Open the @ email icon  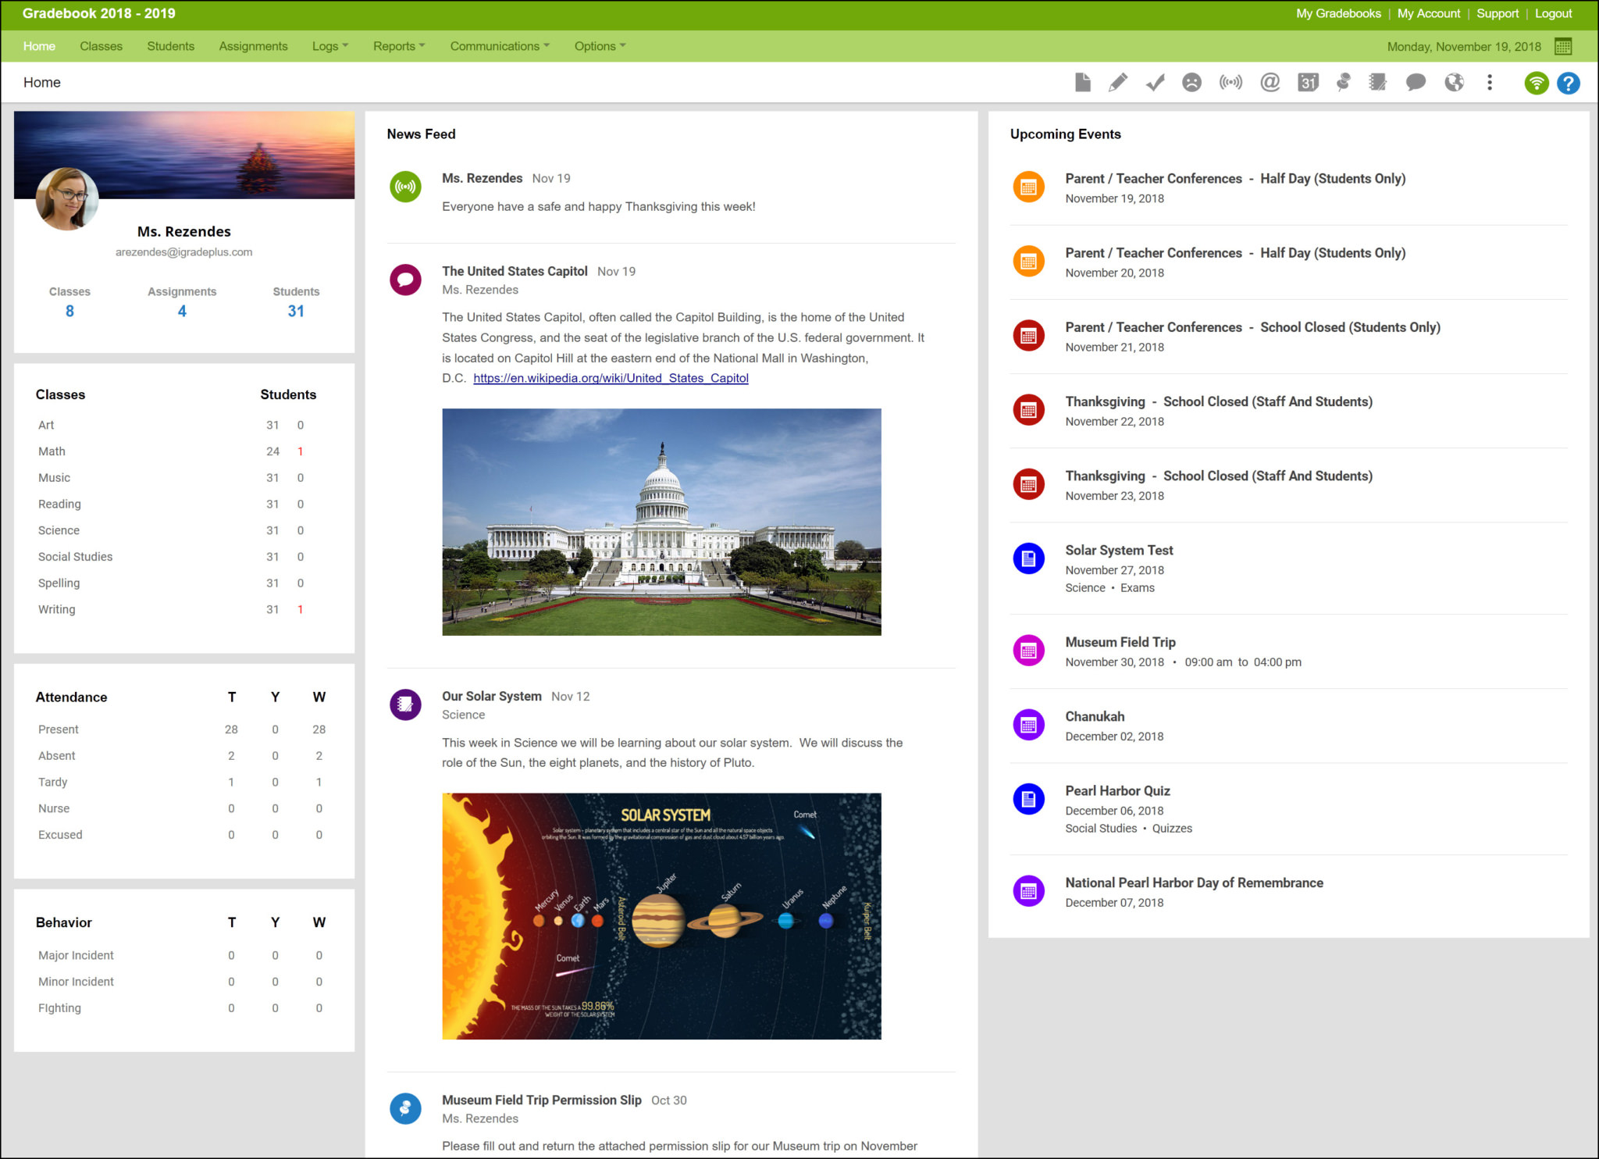tap(1270, 82)
